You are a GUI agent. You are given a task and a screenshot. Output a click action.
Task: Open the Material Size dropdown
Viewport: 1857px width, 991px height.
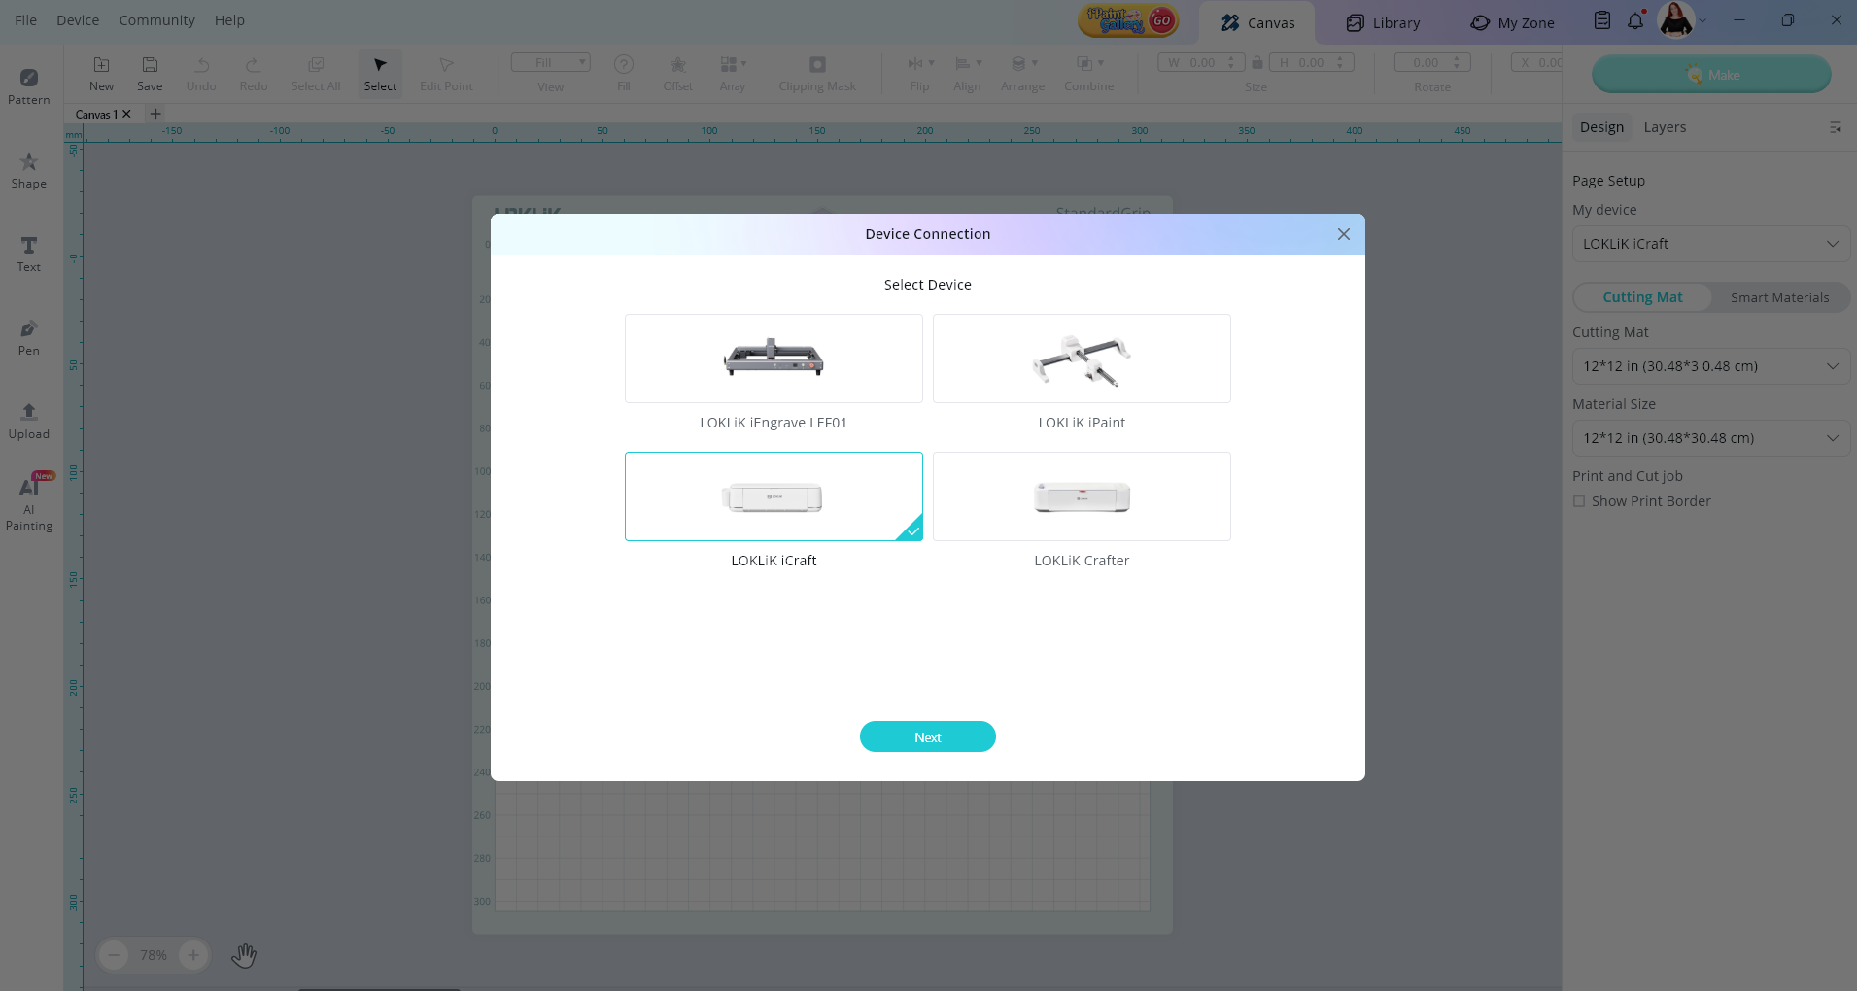point(1710,438)
